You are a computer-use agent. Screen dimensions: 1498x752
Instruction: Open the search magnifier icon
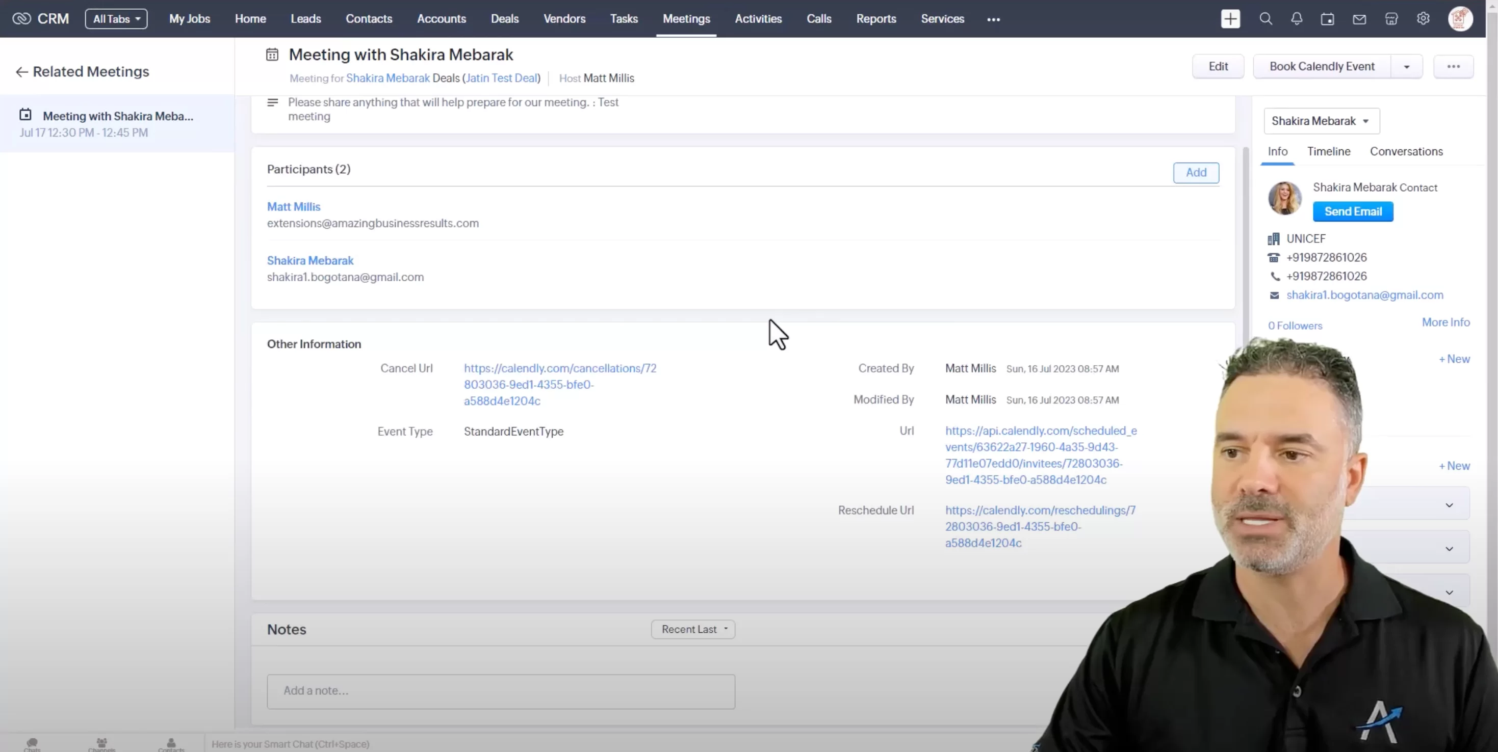pyautogui.click(x=1265, y=19)
